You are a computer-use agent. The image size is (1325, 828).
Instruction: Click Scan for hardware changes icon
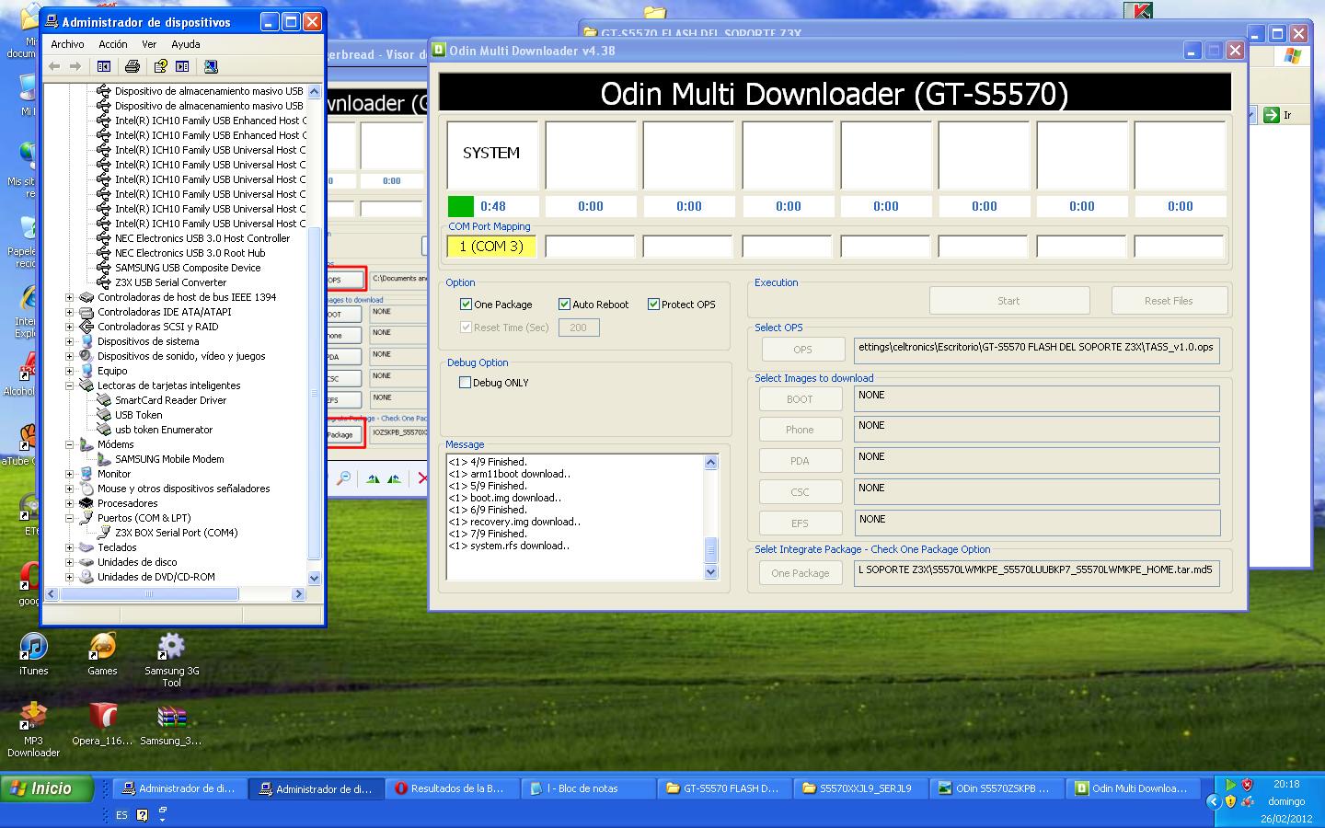tap(211, 66)
